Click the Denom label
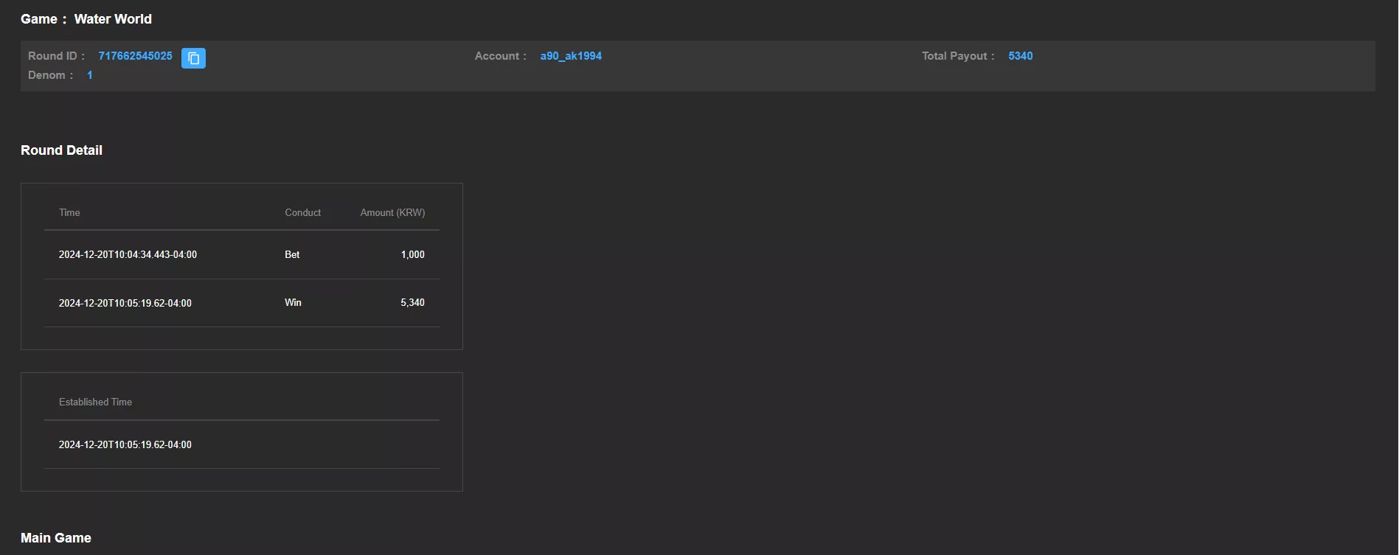This screenshot has width=1399, height=555. [x=50, y=75]
